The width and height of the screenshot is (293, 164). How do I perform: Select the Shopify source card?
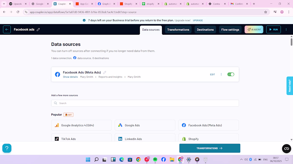coord(209,138)
